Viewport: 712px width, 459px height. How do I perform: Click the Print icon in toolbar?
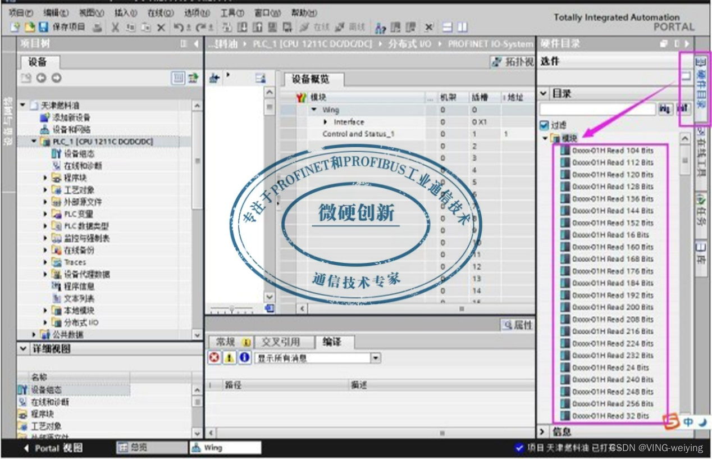(x=98, y=27)
